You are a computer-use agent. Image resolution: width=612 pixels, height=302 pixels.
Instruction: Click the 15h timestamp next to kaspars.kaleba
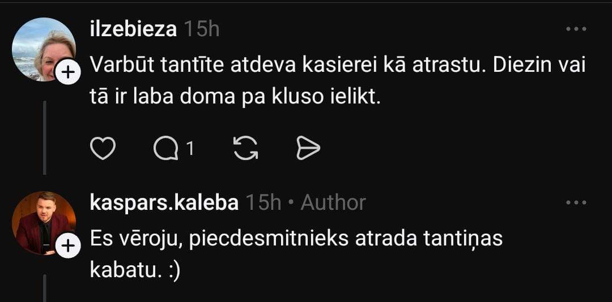(262, 202)
